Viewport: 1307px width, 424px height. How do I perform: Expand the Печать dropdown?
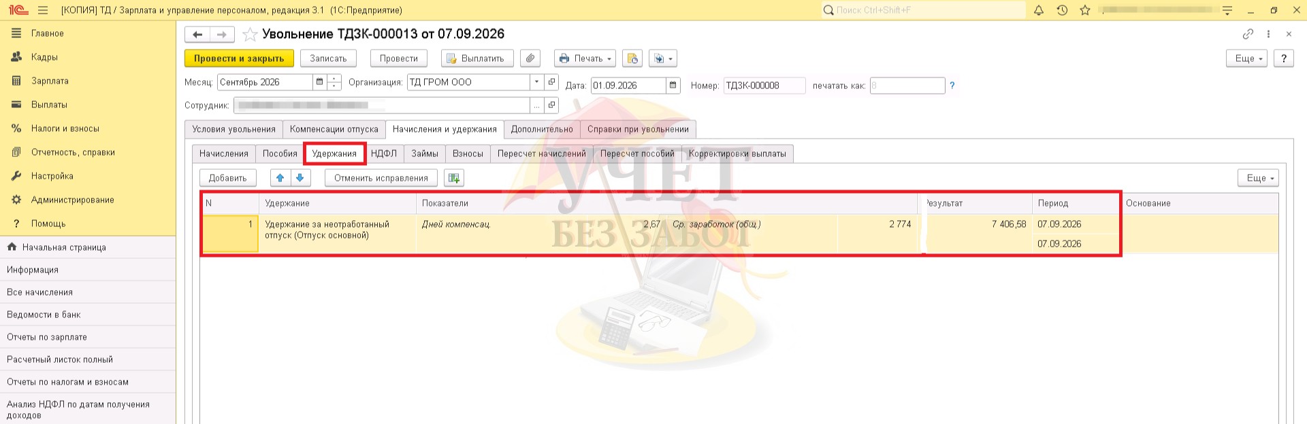click(585, 58)
